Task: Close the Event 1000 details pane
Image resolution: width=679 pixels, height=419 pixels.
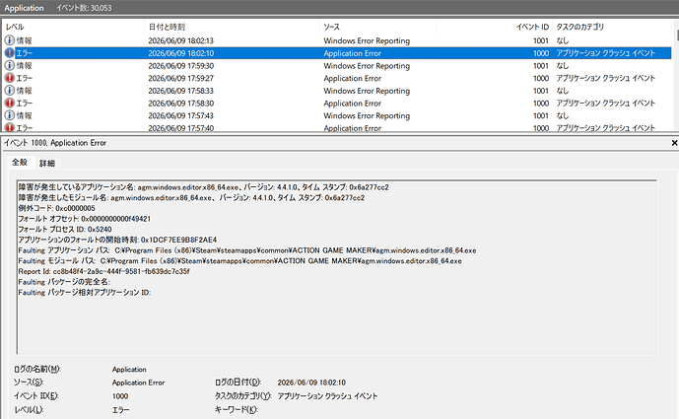Action: pos(674,143)
